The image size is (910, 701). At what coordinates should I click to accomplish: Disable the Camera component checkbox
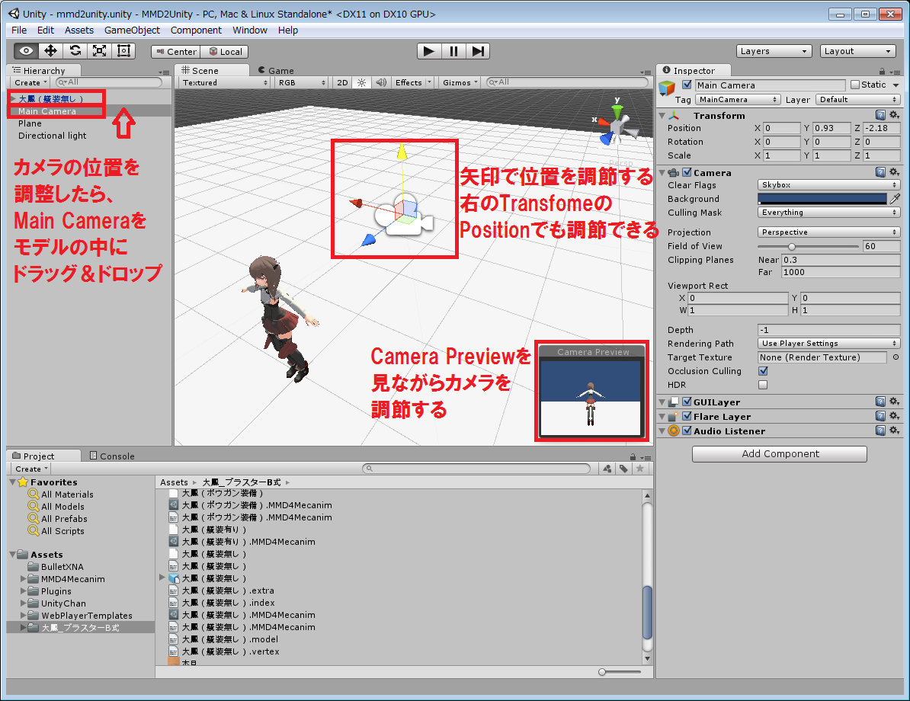(x=687, y=172)
